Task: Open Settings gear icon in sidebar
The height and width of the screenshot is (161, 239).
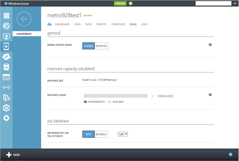Action: tap(6, 118)
